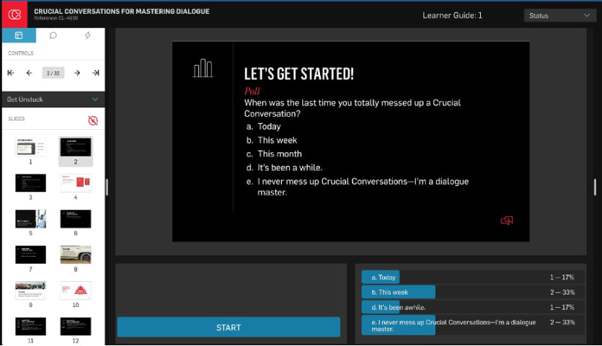Click the 'a. Today' poll result bar
The image size is (602, 346).
(x=381, y=277)
